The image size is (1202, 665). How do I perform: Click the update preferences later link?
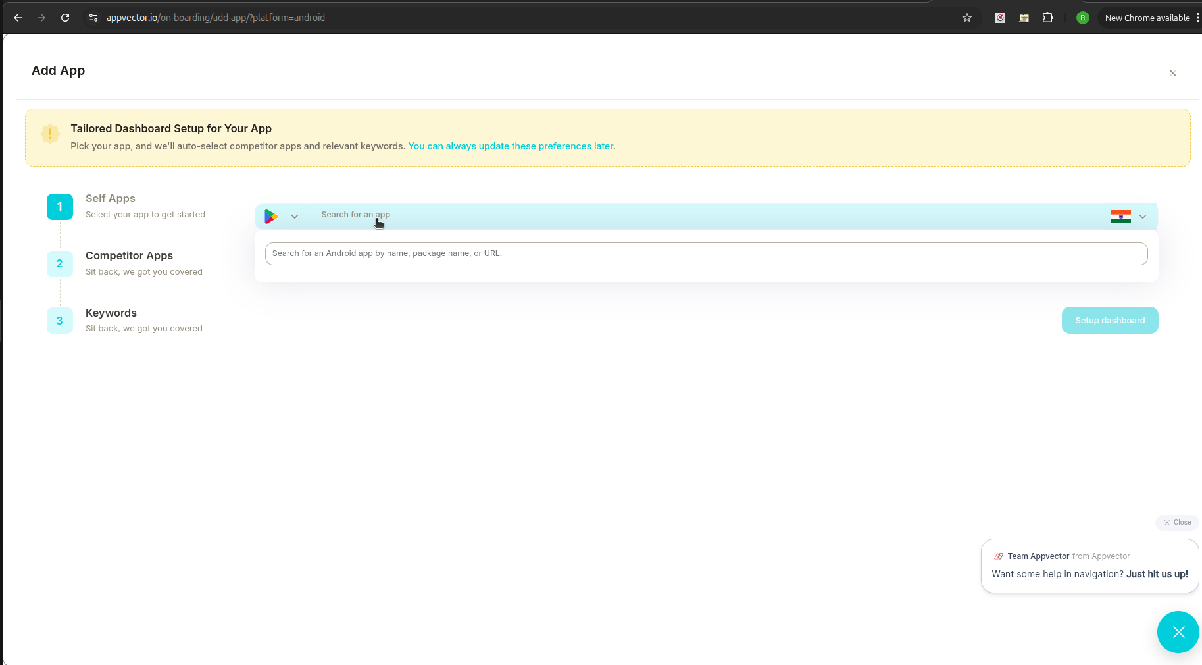pos(510,146)
